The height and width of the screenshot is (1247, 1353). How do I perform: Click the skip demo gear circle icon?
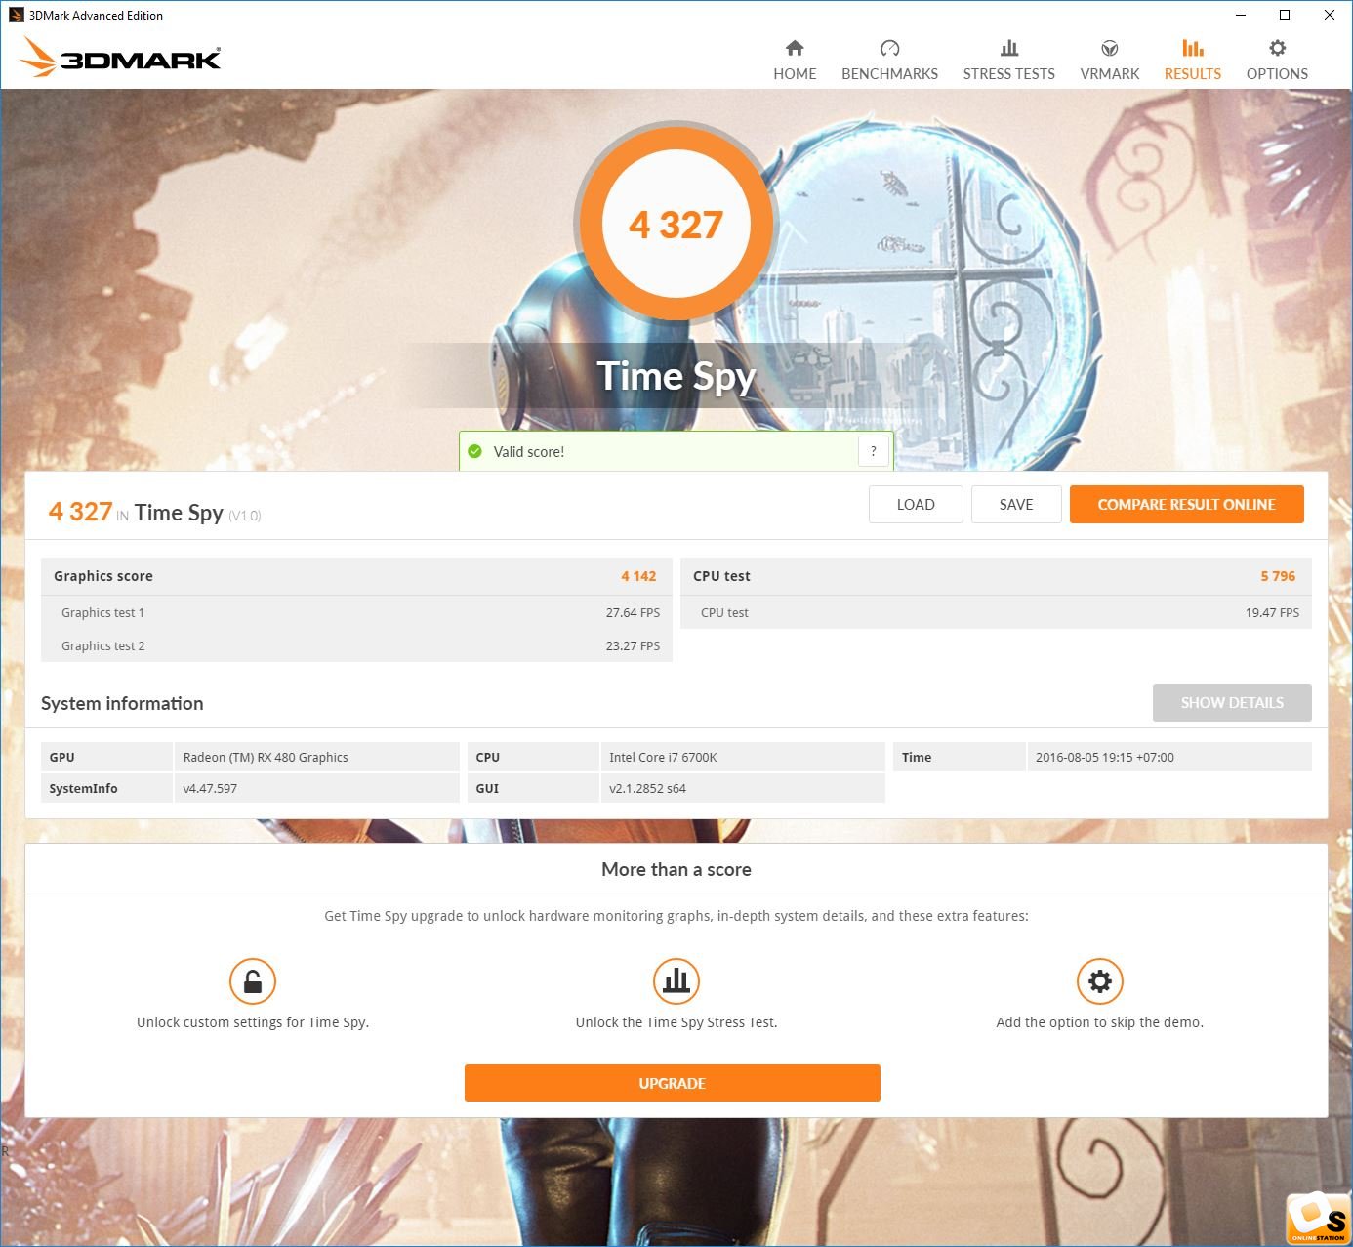coord(1100,980)
